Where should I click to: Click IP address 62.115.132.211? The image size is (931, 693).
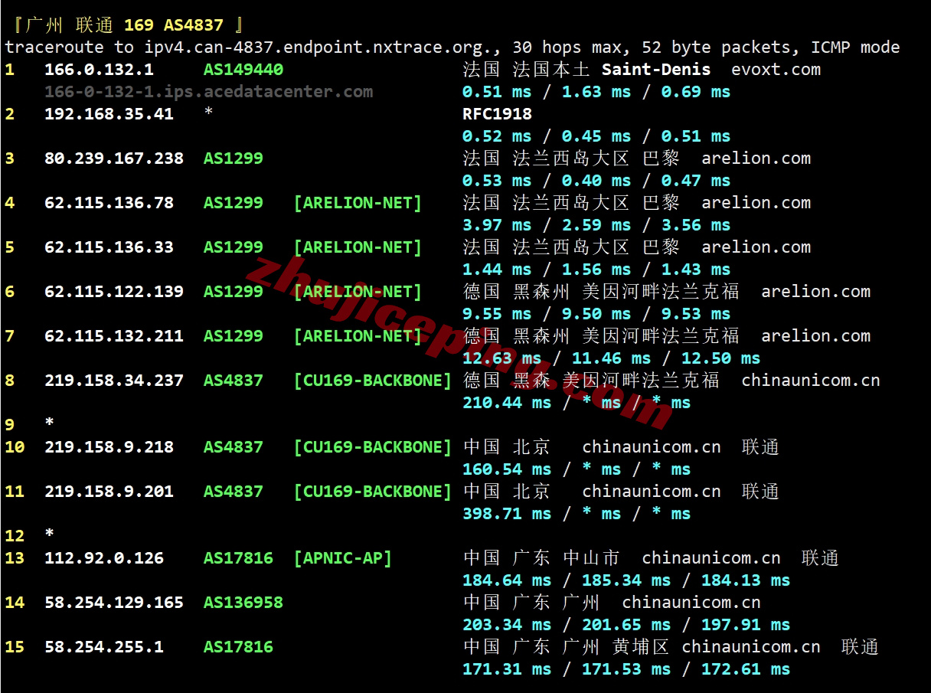pyautogui.click(x=114, y=336)
